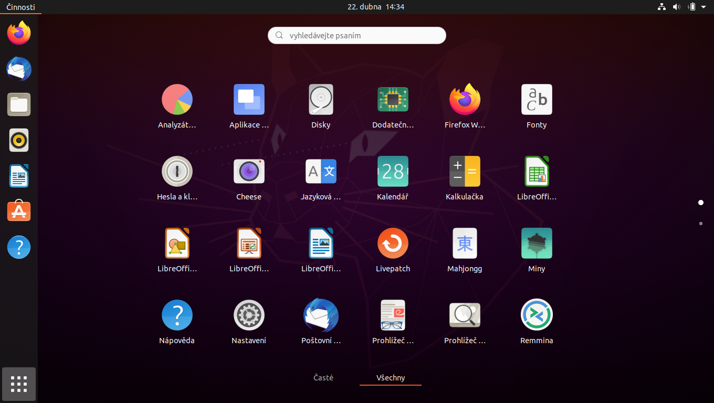Open the Cheese webcam app
The image size is (714, 403).
coord(249,171)
